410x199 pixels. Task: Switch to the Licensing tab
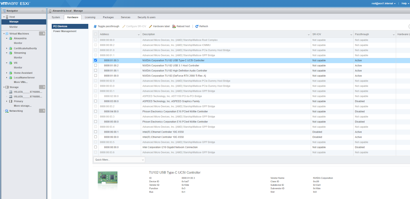(x=90, y=17)
